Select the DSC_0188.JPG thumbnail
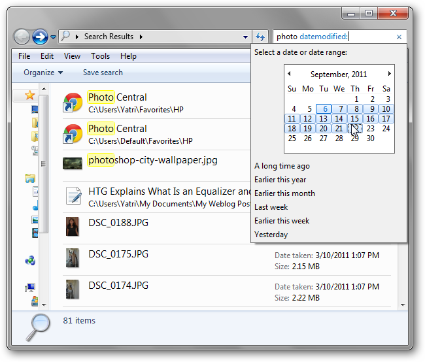The image size is (425, 362). pos(72,227)
